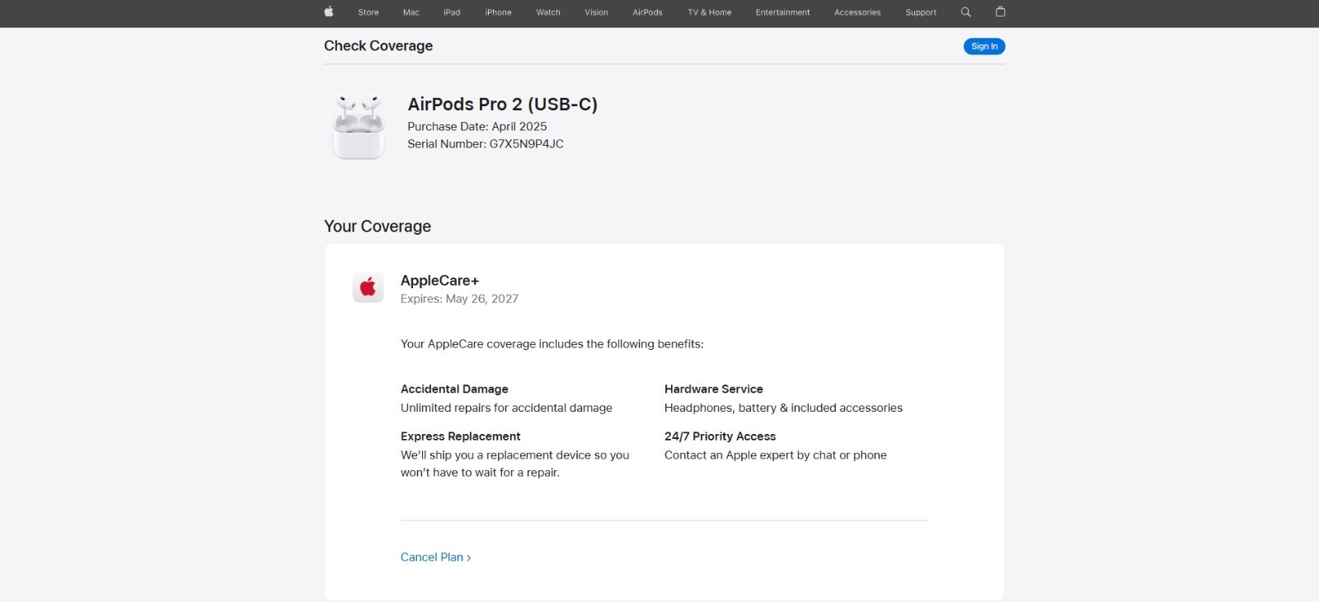Click 'Unlimited repairs for accidental damage' text
The height and width of the screenshot is (602, 1319).
click(x=506, y=408)
